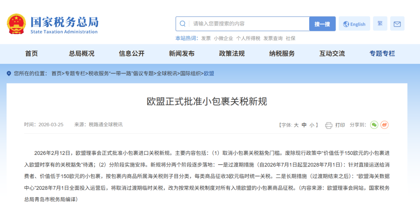Click State Taxation Administration subtitle
The image size is (420, 219).
pos(64,32)
